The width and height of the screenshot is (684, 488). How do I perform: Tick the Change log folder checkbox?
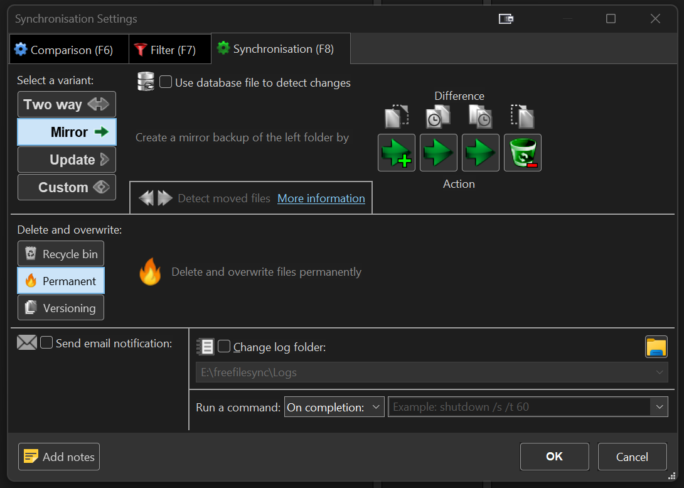pyautogui.click(x=224, y=347)
